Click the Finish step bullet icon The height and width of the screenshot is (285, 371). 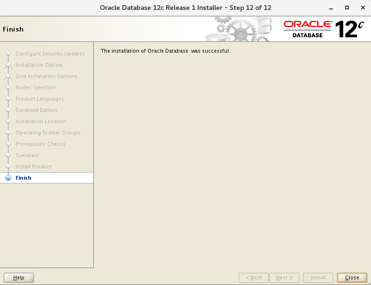click(8, 178)
